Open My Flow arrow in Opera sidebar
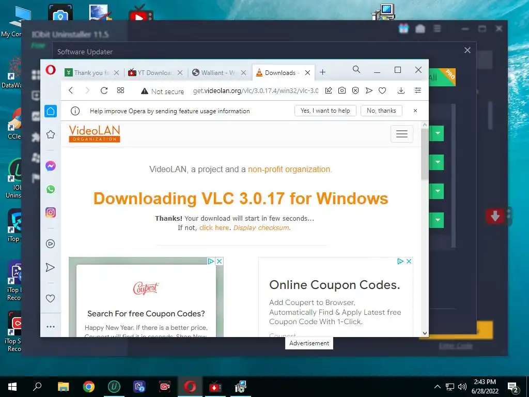This screenshot has height=397, width=529. tap(50, 267)
